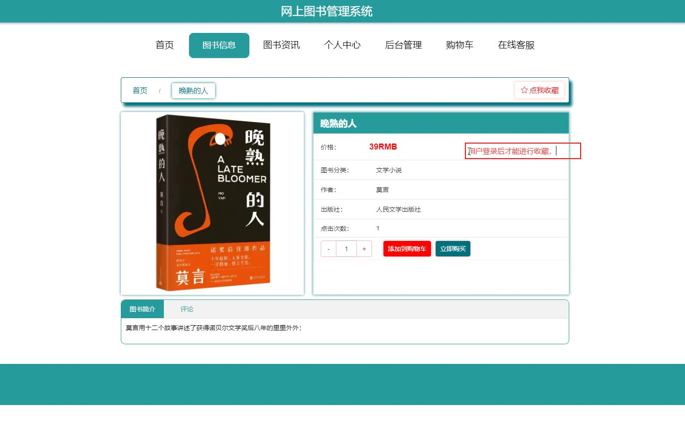Open 个人中心 from the navigation bar

tap(342, 45)
